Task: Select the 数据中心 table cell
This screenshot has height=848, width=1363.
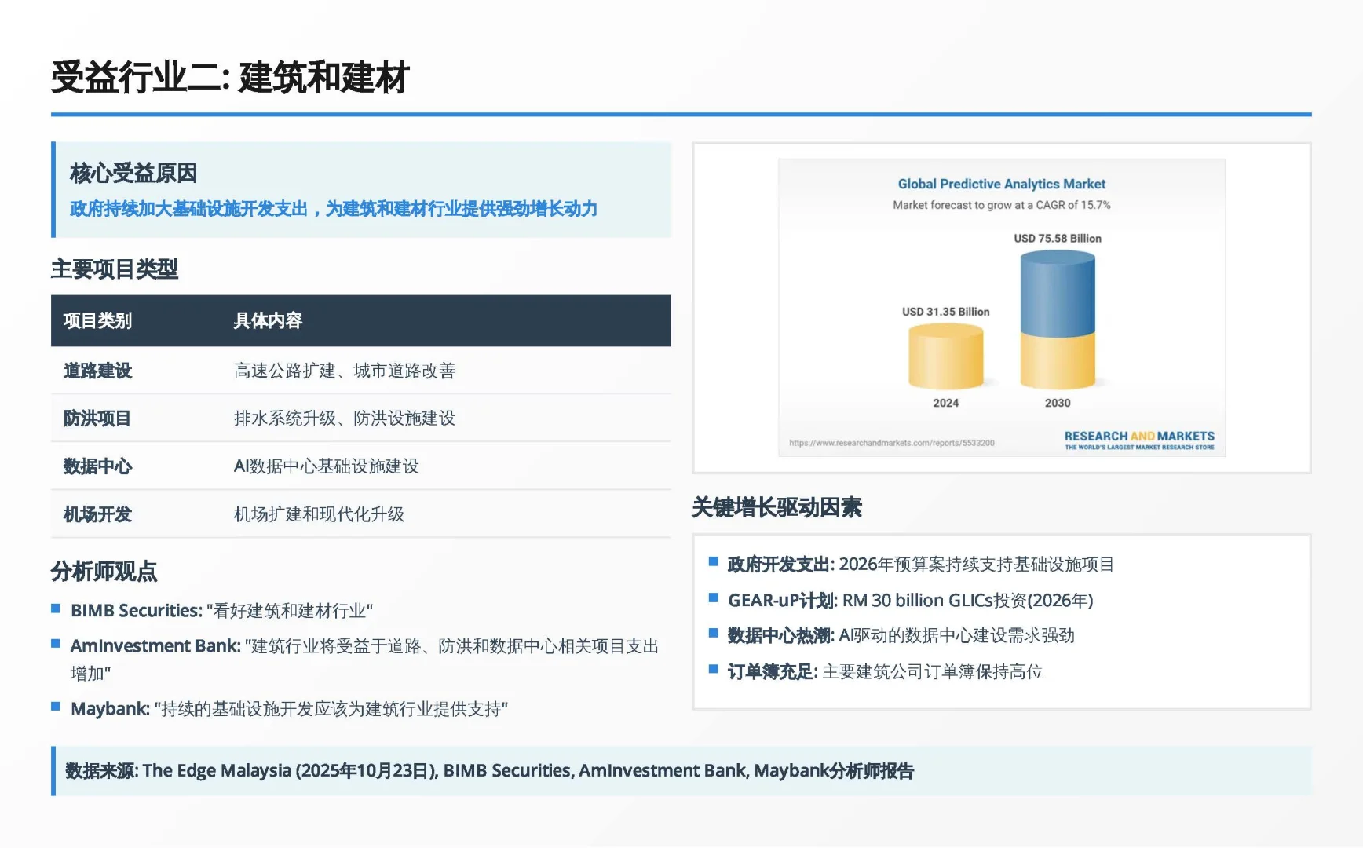Action: coord(97,466)
